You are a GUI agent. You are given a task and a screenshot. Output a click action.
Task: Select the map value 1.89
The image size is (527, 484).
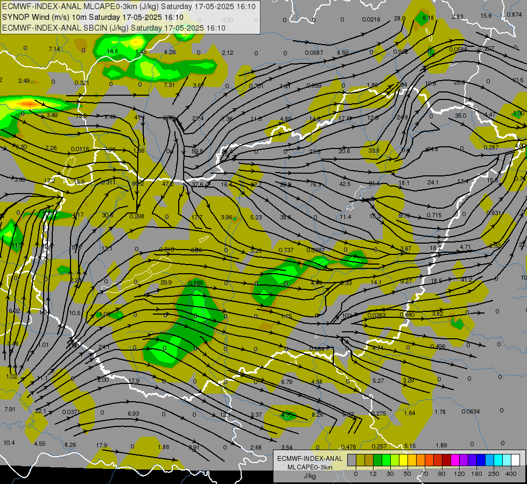tap(441, 445)
